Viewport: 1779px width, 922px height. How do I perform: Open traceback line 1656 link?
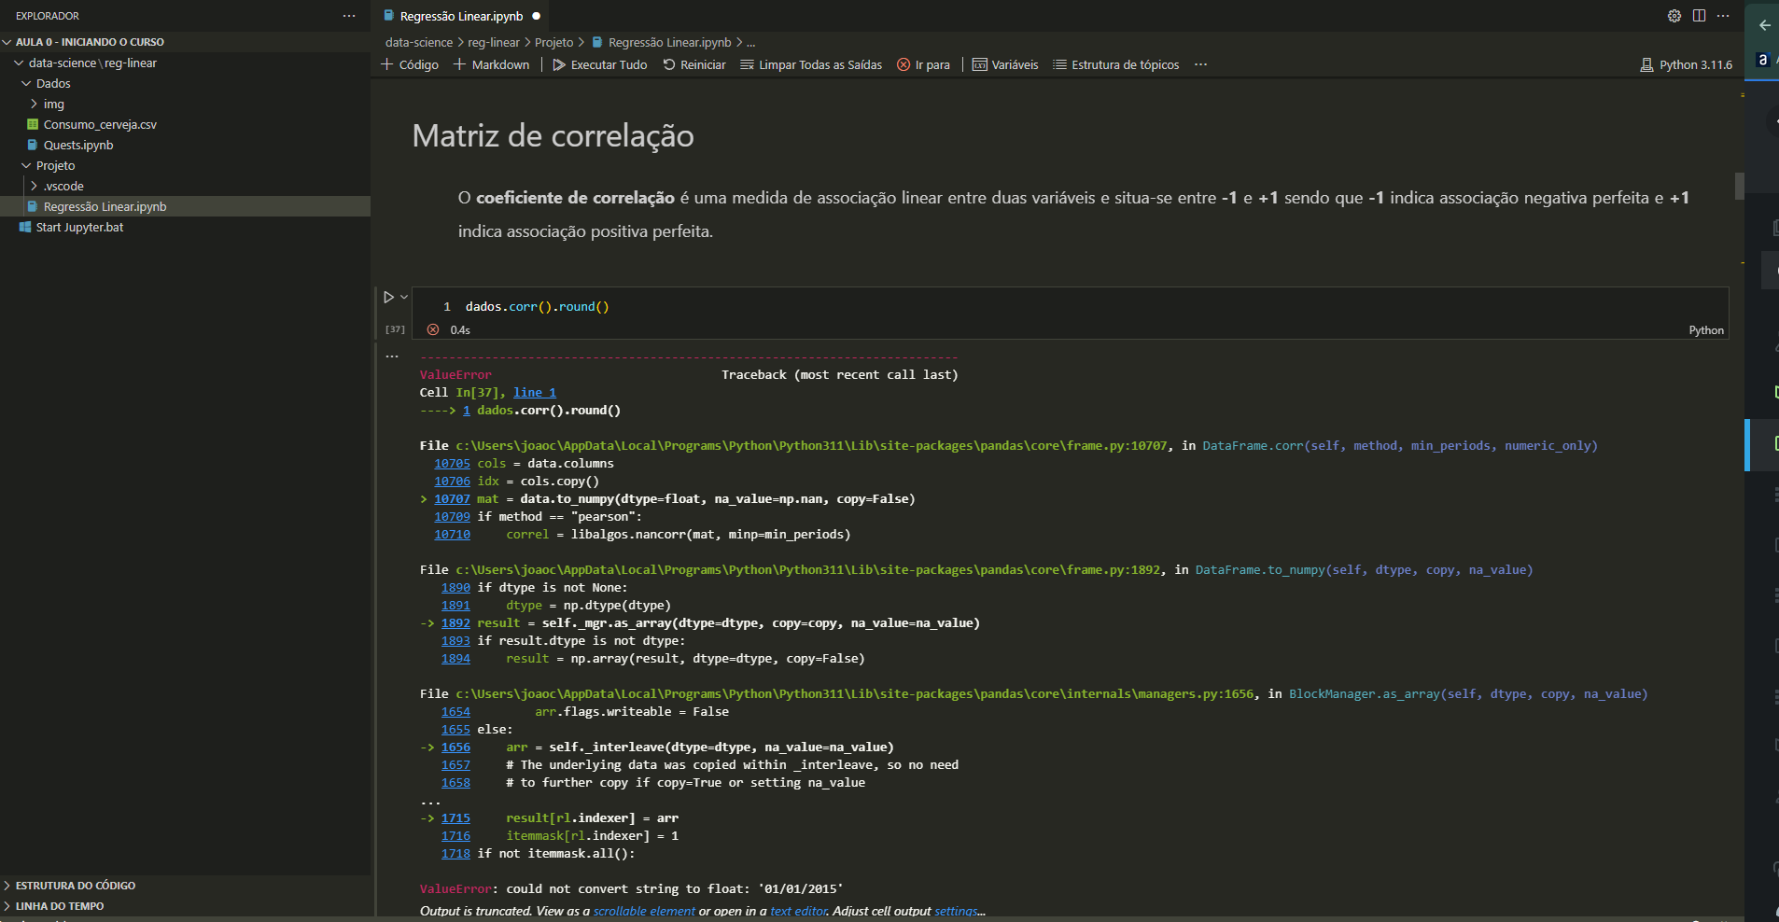pyautogui.click(x=455, y=747)
